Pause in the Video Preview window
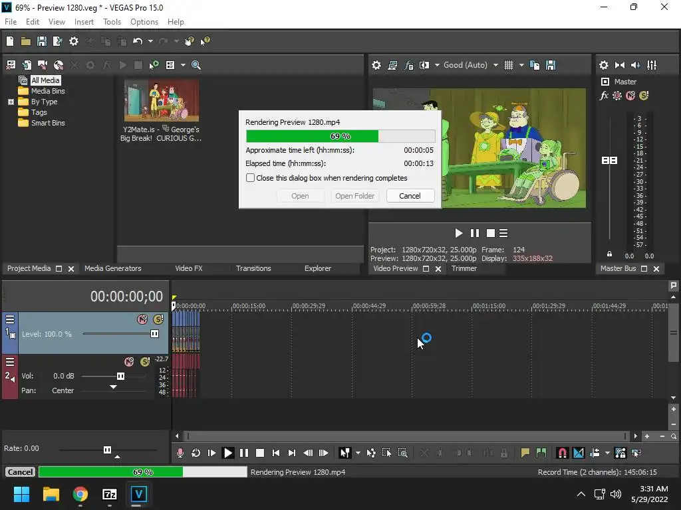This screenshot has height=510, width=681. coord(475,233)
